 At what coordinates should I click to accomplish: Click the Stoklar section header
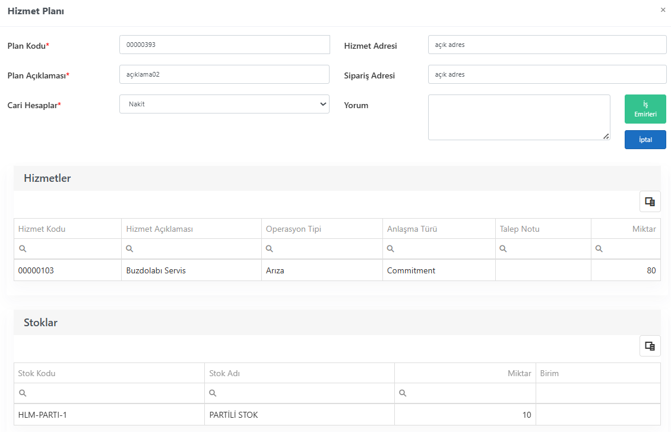click(337, 323)
